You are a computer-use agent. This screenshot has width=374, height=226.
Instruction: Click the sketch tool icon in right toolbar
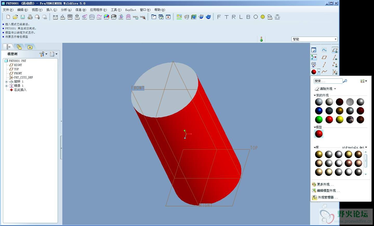tap(324, 50)
